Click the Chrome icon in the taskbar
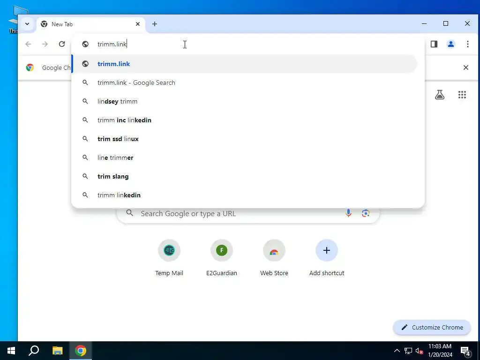The width and height of the screenshot is (480, 360). click(81, 351)
